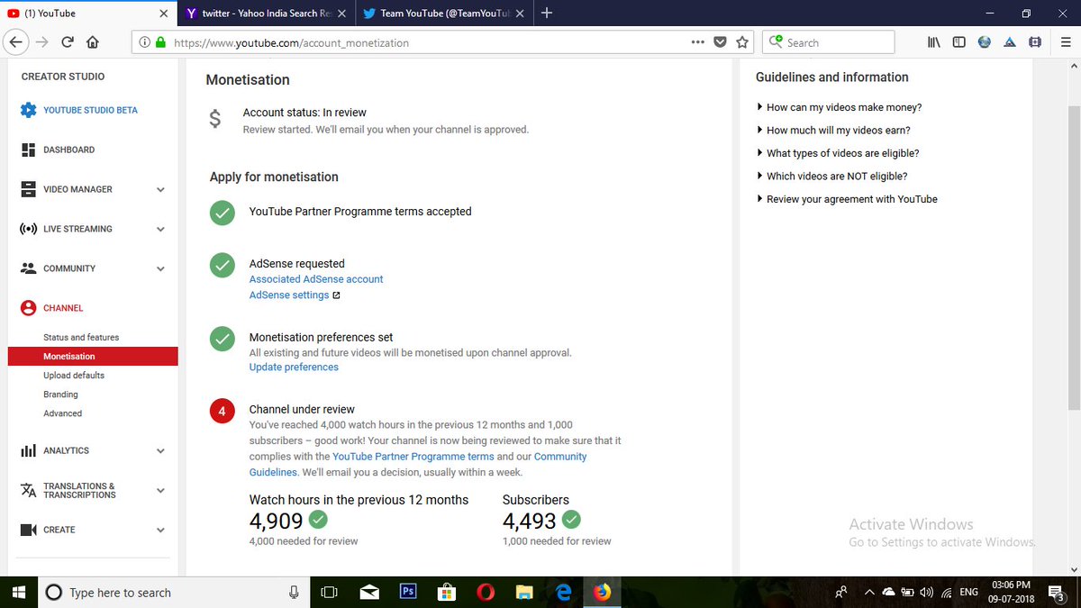Expand 'Review your agreement with YouTube'
This screenshot has height=608, width=1081.
847,199
